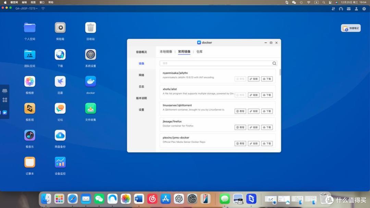Image resolution: width=370 pixels, height=208 pixels.
Task: Launch the 迅雷 download app
Action: click(60, 81)
